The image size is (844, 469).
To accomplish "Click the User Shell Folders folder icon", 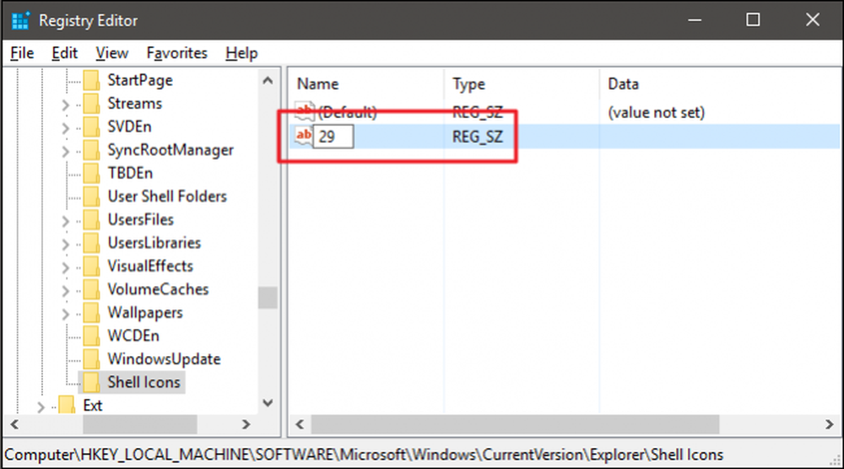I will (91, 197).
